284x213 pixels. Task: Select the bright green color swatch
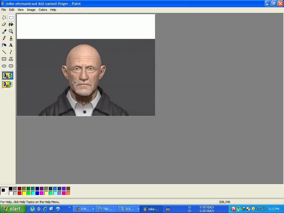point(29,193)
